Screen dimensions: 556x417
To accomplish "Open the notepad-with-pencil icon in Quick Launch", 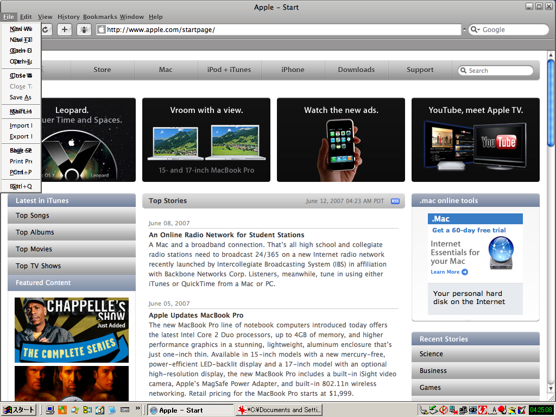I will 100,410.
